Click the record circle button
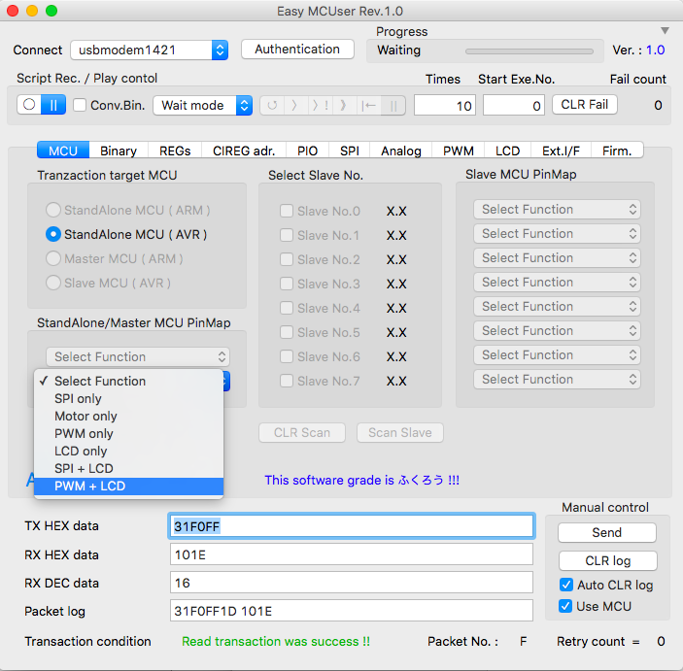 tap(29, 105)
